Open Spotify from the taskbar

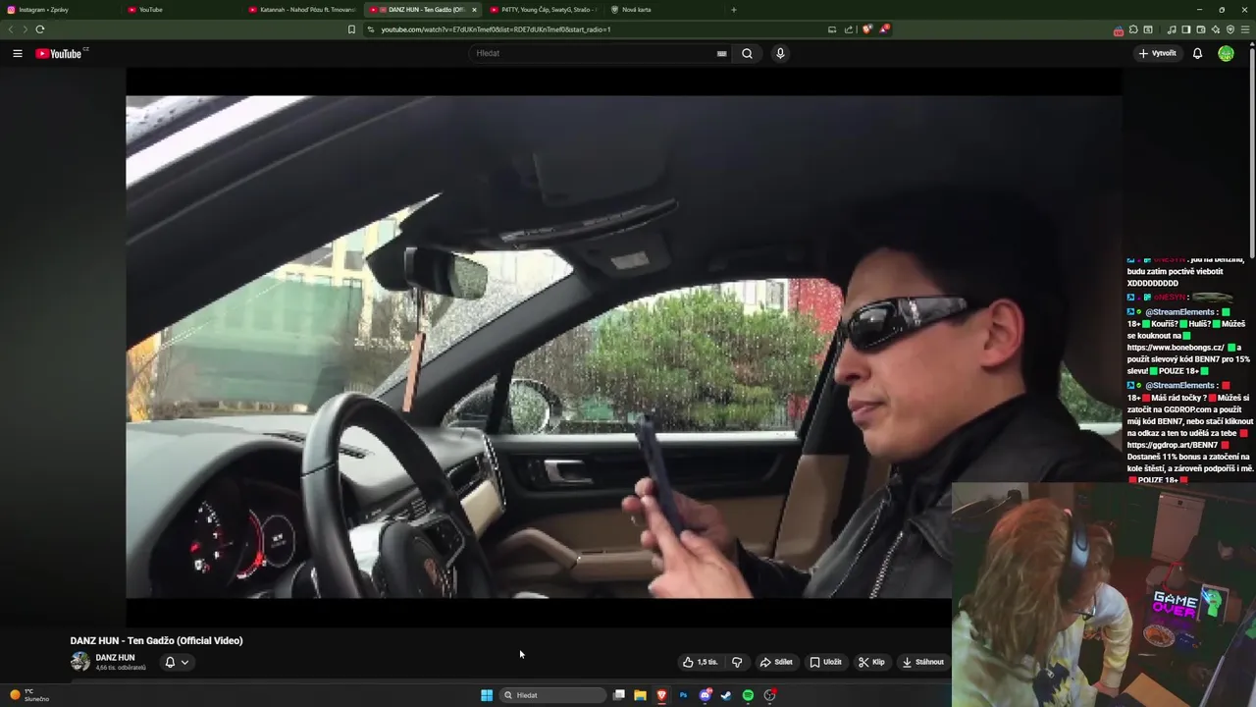pyautogui.click(x=748, y=695)
